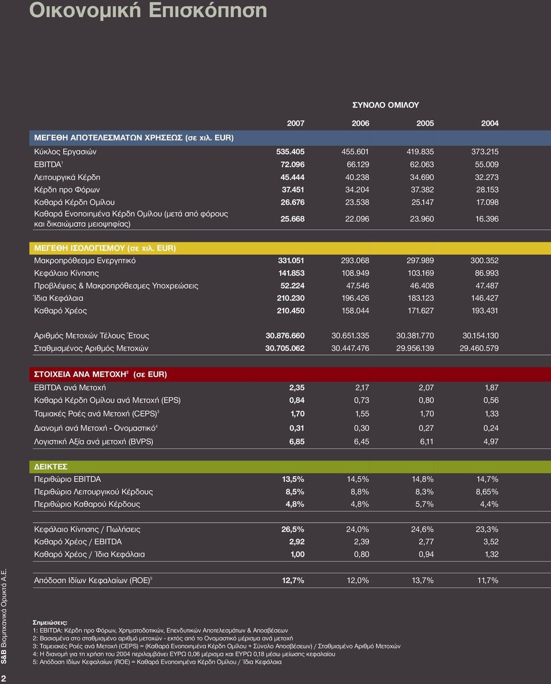Select 'Διανομή ανά Μετοχή - Ονομαστικό' label
551x684 pixels.
tap(96, 428)
